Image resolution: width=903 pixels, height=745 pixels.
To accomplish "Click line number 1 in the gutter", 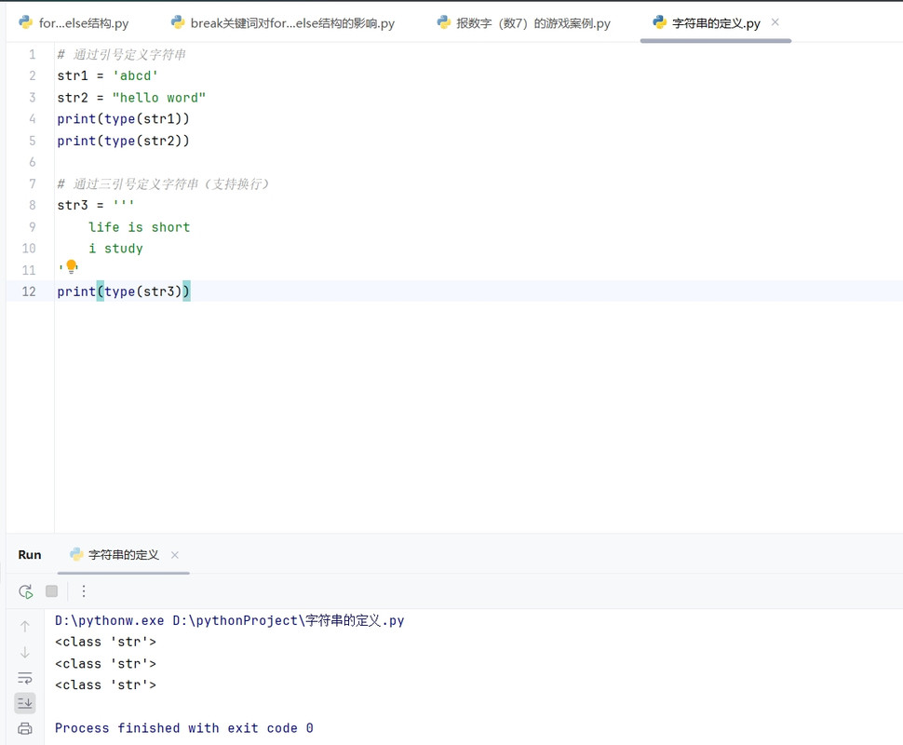I will 33,55.
